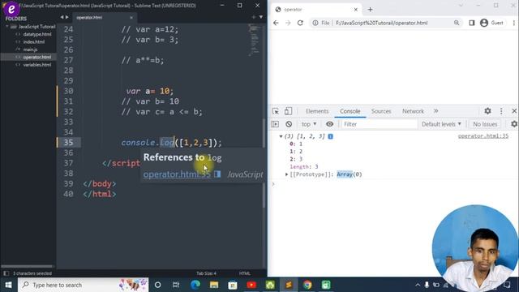
Task: Click the No Issues button
Action: click(485, 124)
